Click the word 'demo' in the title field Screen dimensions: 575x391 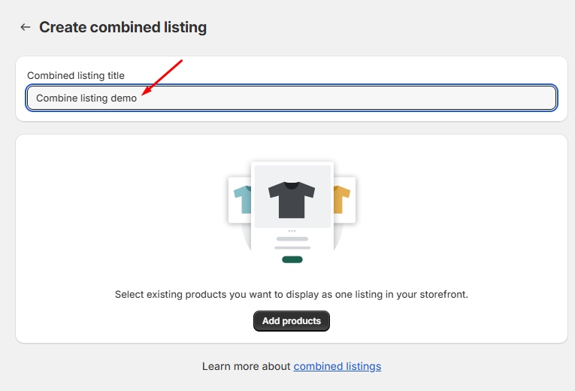tap(124, 98)
